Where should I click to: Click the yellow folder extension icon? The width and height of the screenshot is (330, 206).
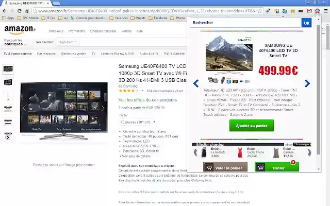pyautogui.click(x=293, y=11)
